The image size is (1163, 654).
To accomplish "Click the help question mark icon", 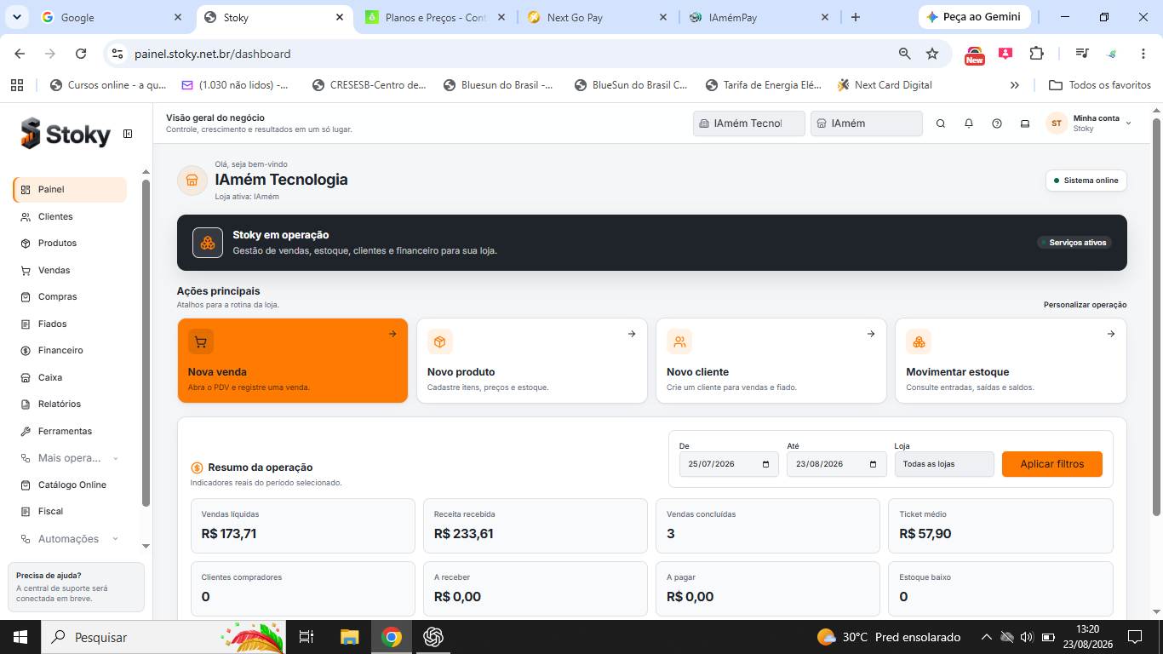I will pos(997,123).
